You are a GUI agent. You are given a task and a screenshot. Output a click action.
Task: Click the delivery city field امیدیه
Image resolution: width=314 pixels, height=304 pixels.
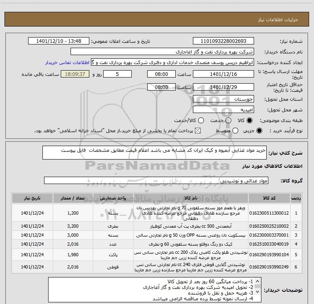coord(223,110)
